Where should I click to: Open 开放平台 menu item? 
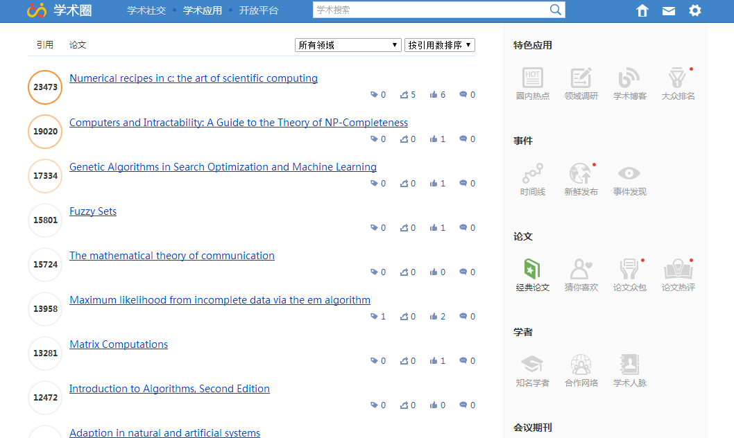click(258, 10)
